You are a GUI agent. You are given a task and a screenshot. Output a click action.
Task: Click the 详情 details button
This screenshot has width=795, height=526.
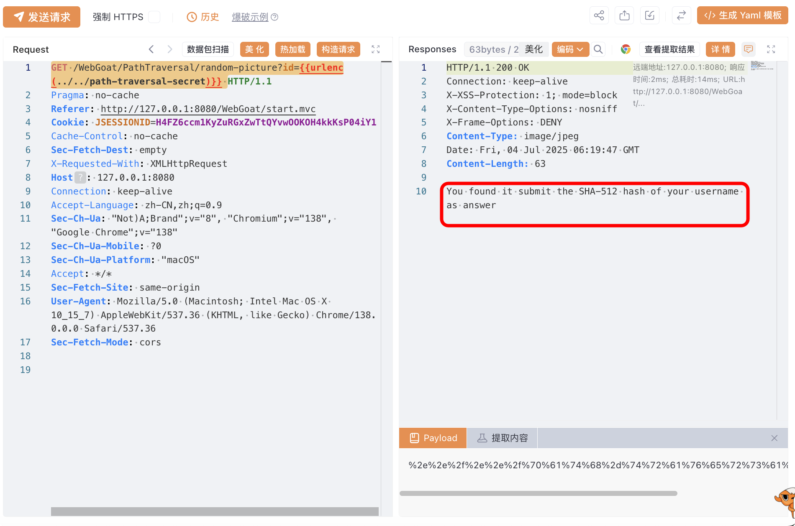pos(721,49)
